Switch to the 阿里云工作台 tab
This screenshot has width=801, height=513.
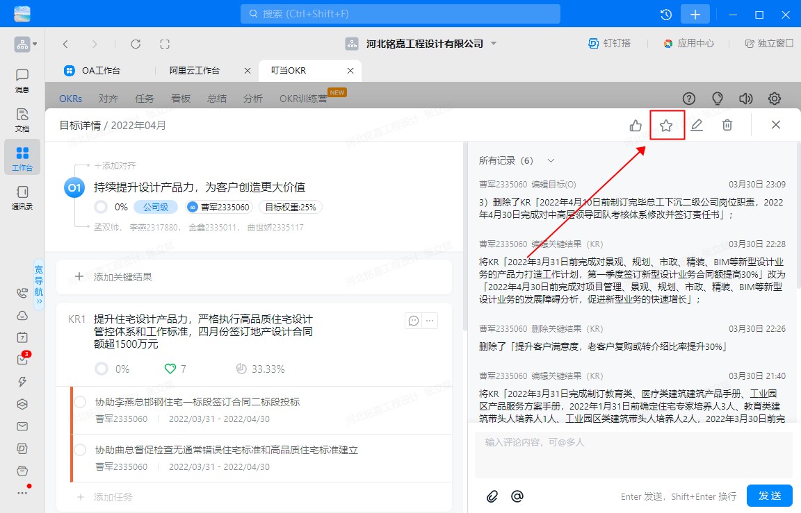click(x=195, y=71)
